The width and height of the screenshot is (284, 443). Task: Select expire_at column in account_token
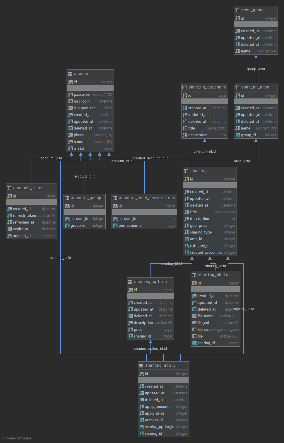point(32,229)
